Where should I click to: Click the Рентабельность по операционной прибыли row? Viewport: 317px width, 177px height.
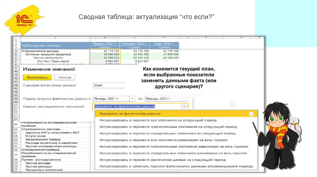49,155
